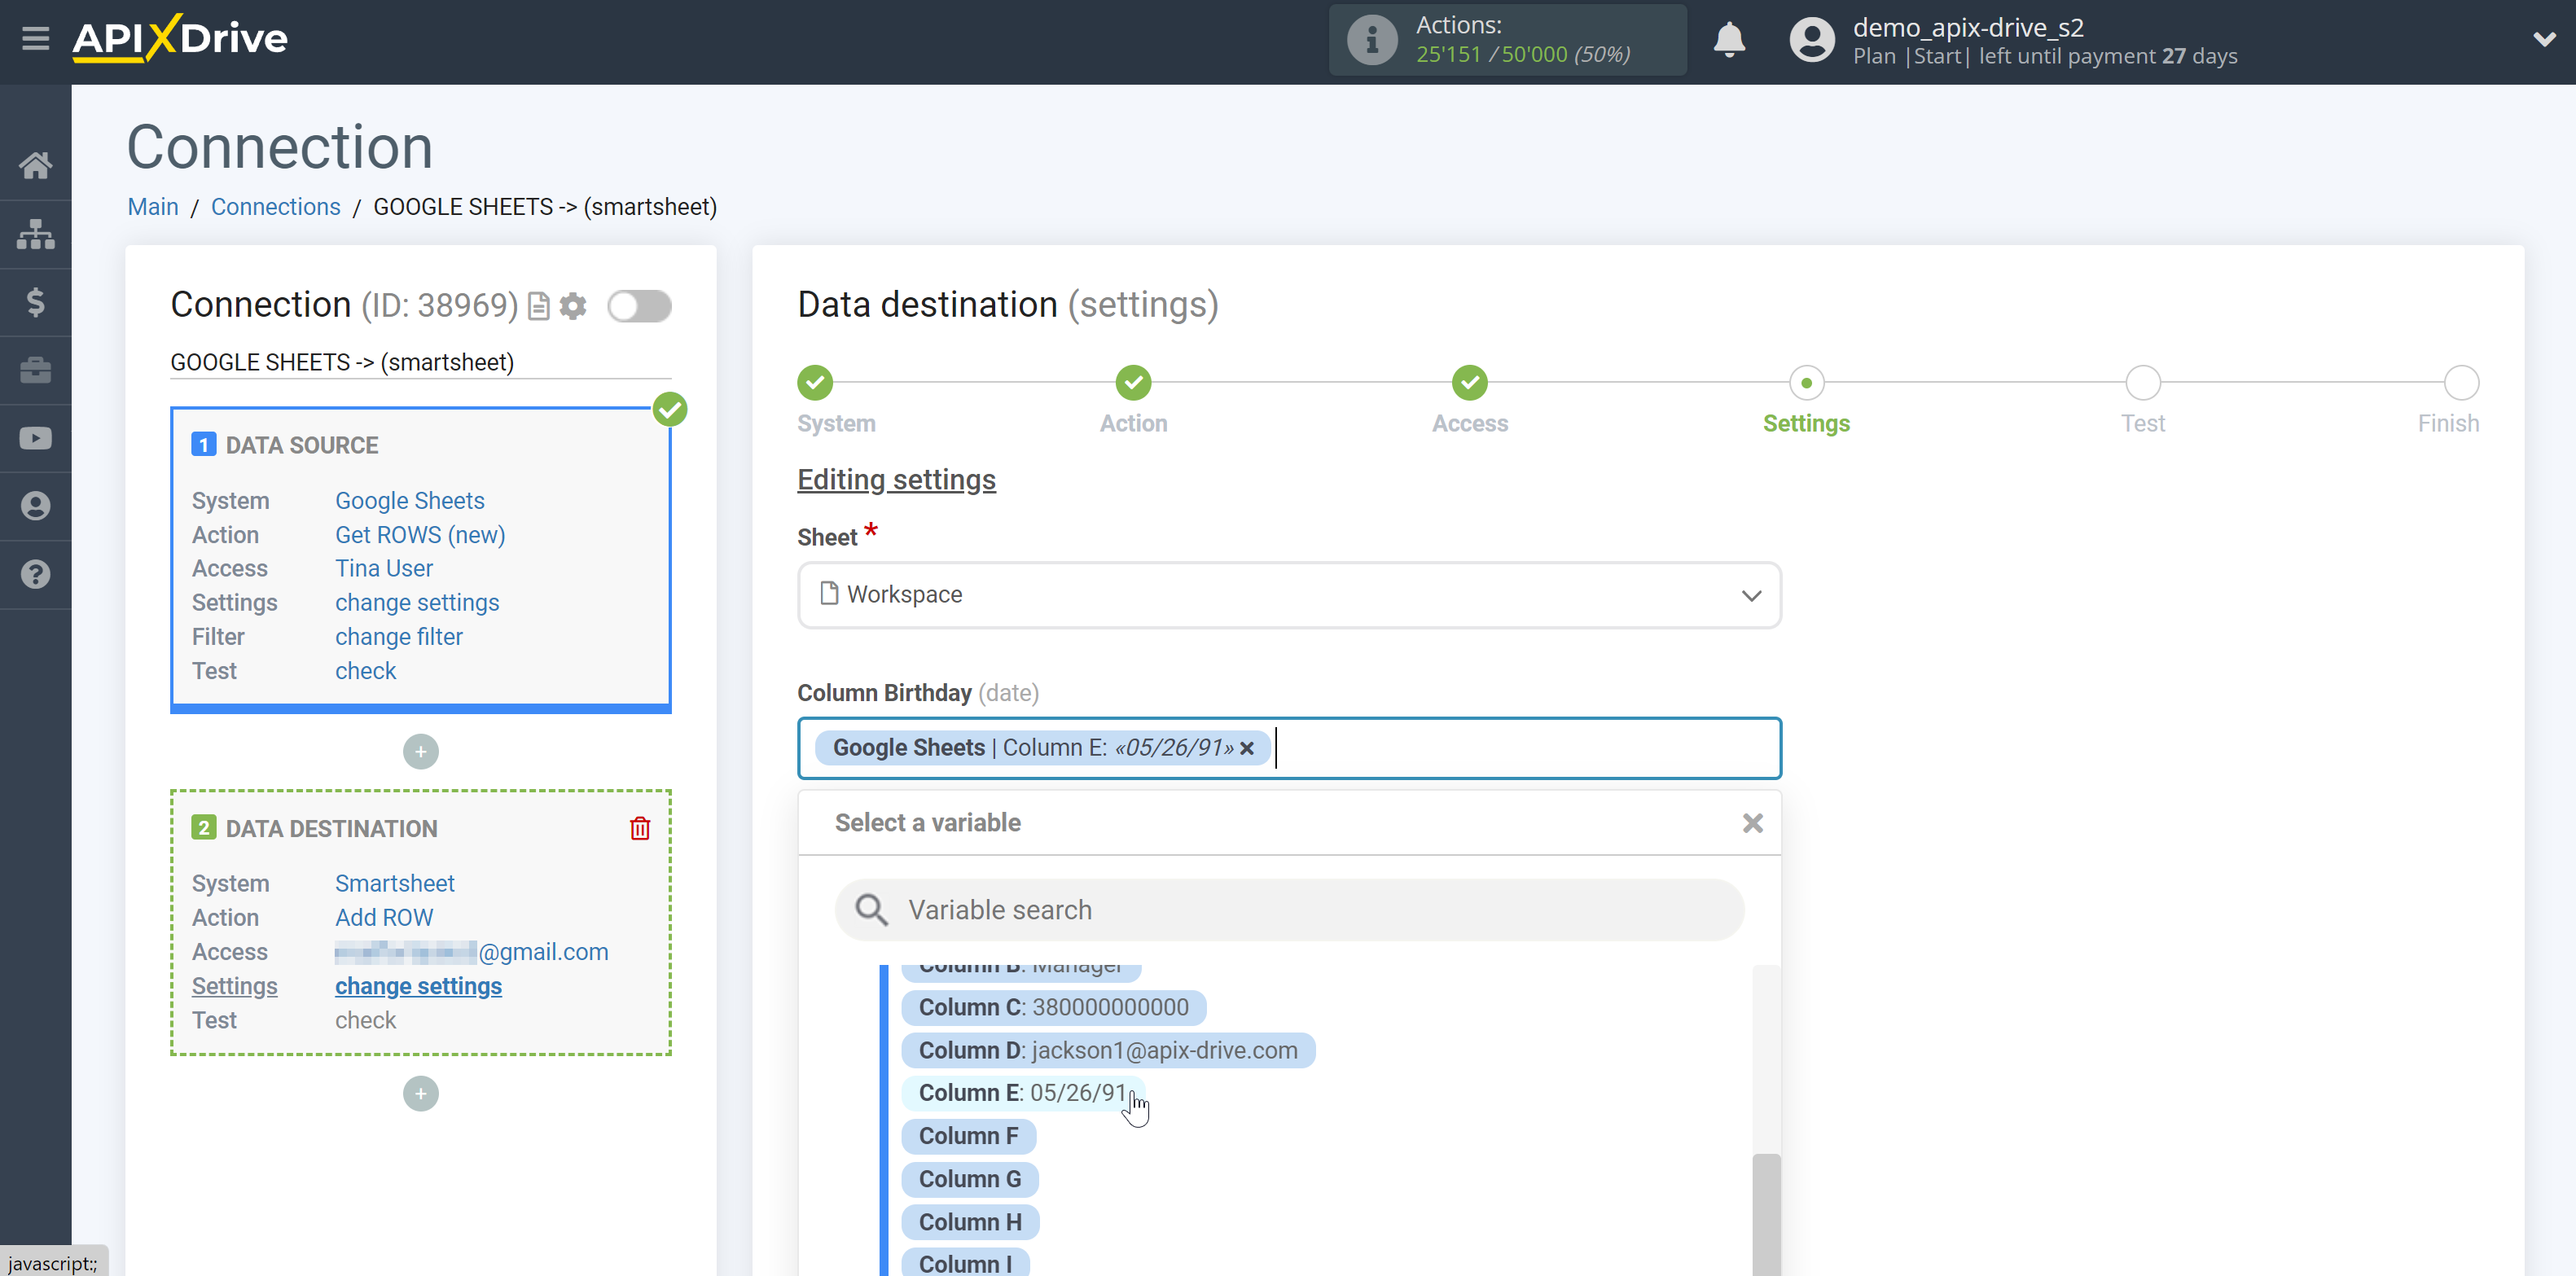
Task: Remove the Column E tag from the Birthday field
Action: pos(1247,748)
